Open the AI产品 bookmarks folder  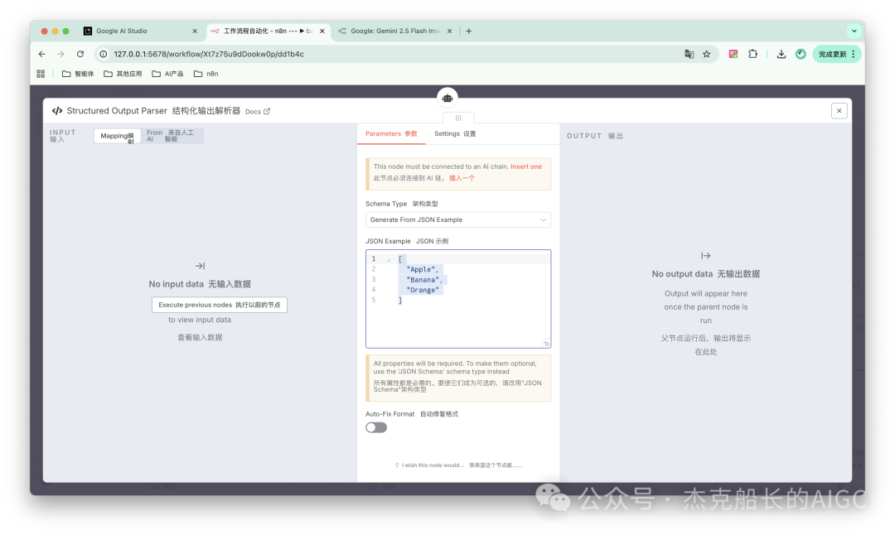click(x=167, y=74)
